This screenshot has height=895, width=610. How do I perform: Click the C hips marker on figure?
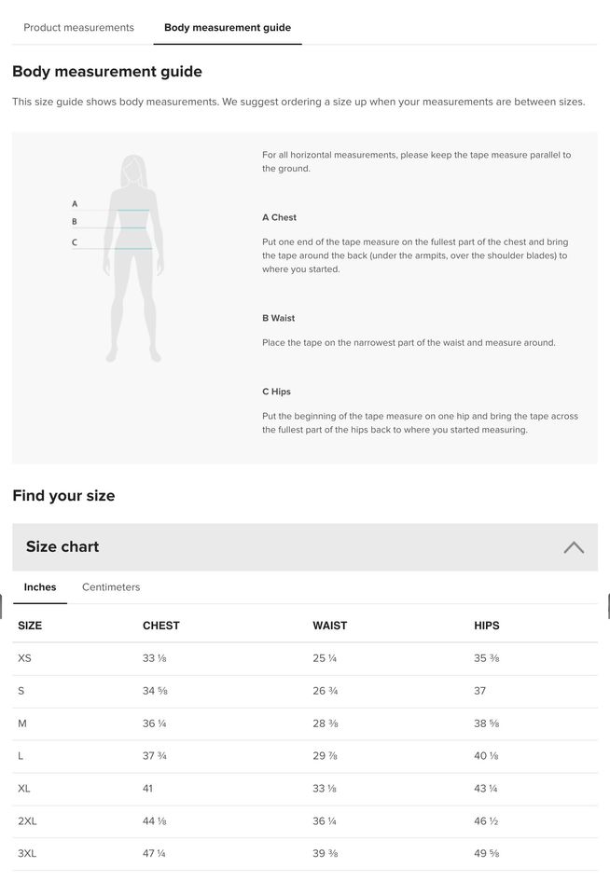coord(75,243)
